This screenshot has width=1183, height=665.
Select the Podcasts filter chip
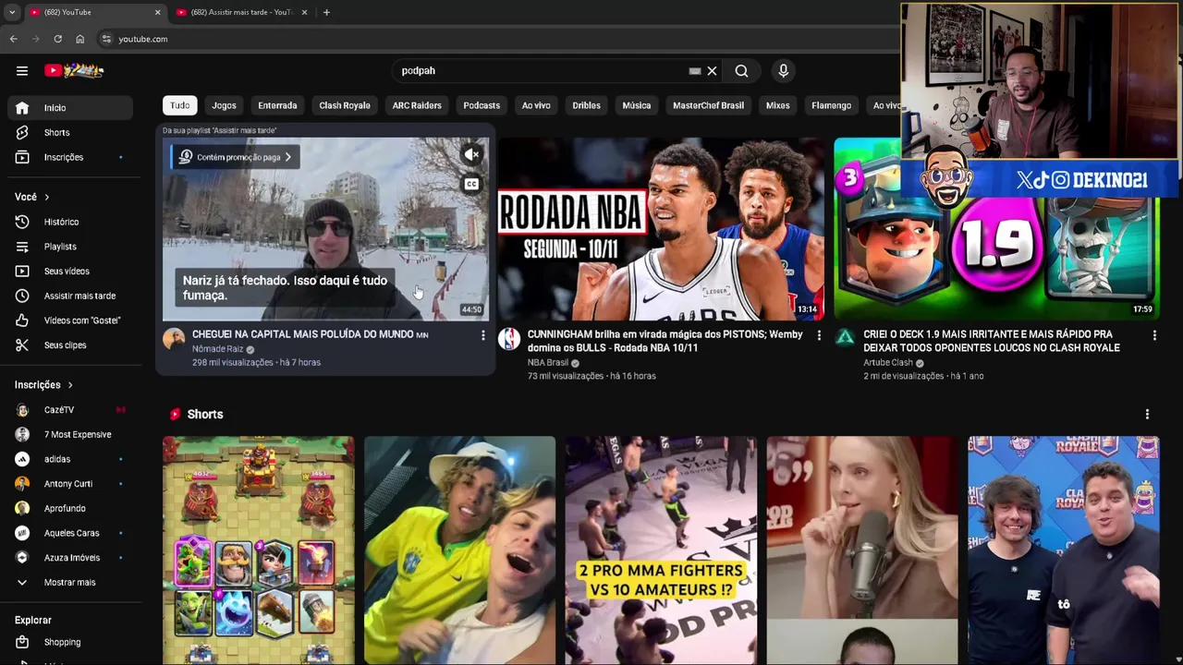pos(482,105)
